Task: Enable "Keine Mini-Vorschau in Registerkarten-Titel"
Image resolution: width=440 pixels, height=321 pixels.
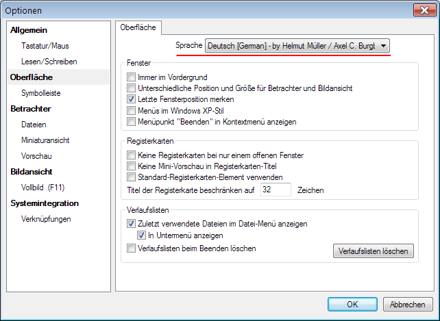Action: point(132,166)
